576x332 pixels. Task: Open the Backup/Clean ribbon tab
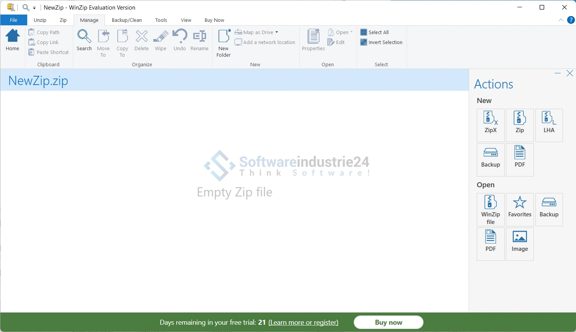[x=127, y=20]
